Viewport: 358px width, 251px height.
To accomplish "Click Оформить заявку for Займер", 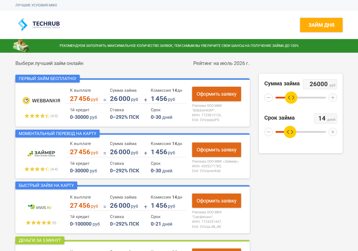I will [216, 150].
